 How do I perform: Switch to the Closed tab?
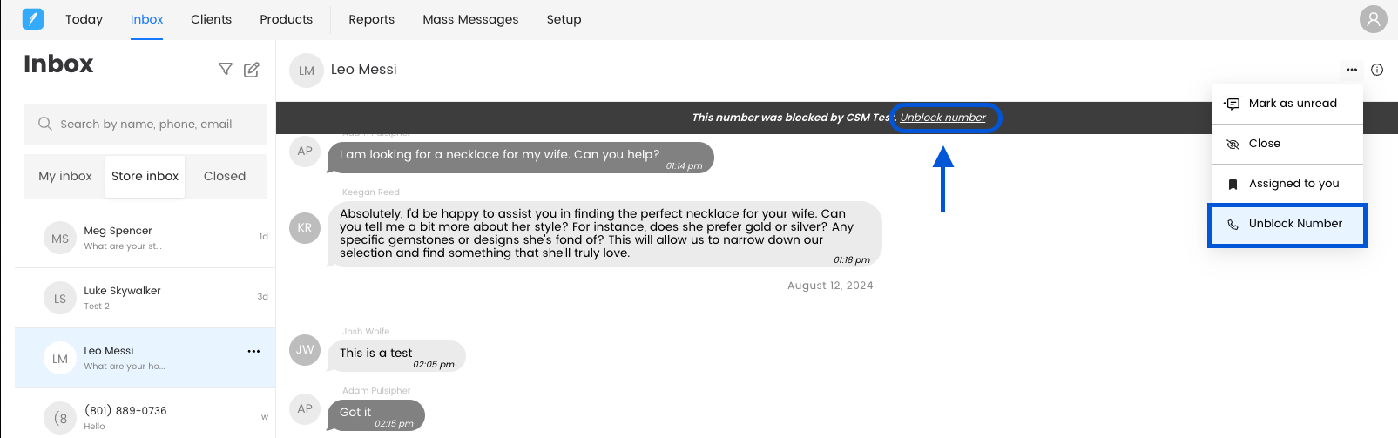coord(225,177)
